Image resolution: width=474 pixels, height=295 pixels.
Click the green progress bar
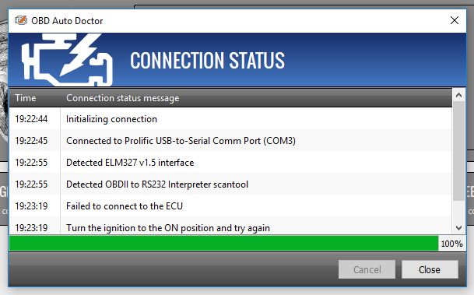tap(223, 244)
